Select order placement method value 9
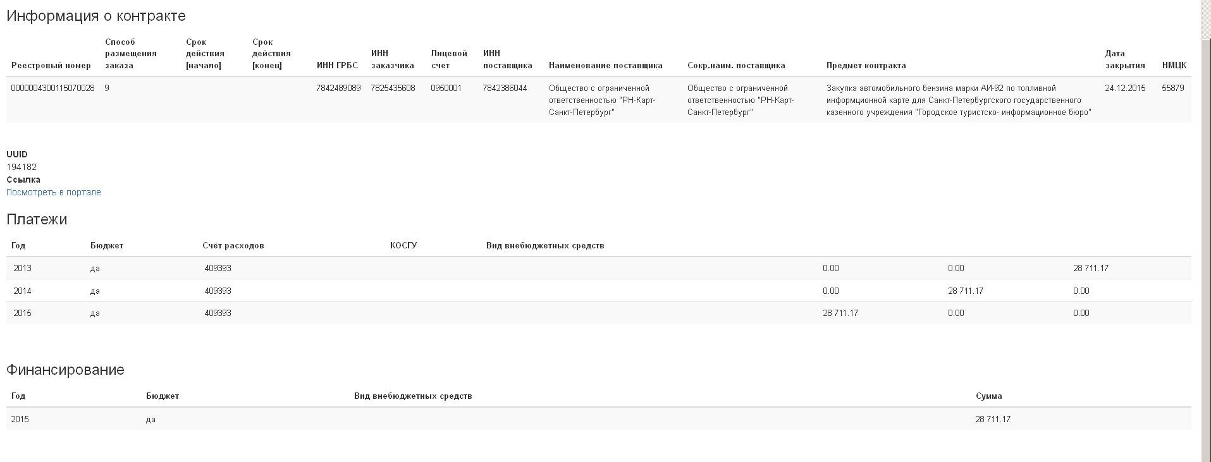 coord(107,88)
